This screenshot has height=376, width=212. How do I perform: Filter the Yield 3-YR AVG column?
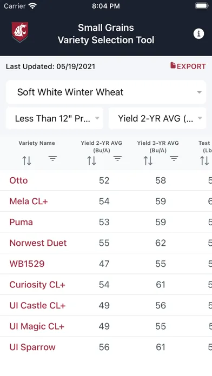(x=174, y=158)
